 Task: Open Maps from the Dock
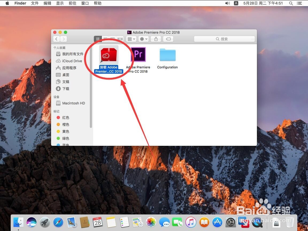pos(137,222)
